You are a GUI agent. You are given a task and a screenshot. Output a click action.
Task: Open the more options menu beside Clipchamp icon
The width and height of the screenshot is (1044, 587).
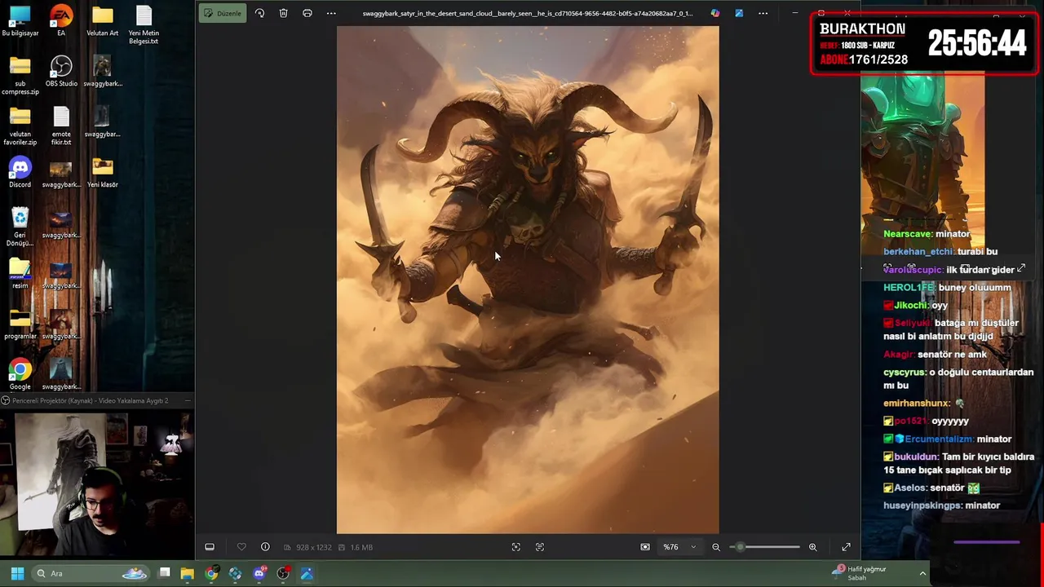tap(763, 13)
